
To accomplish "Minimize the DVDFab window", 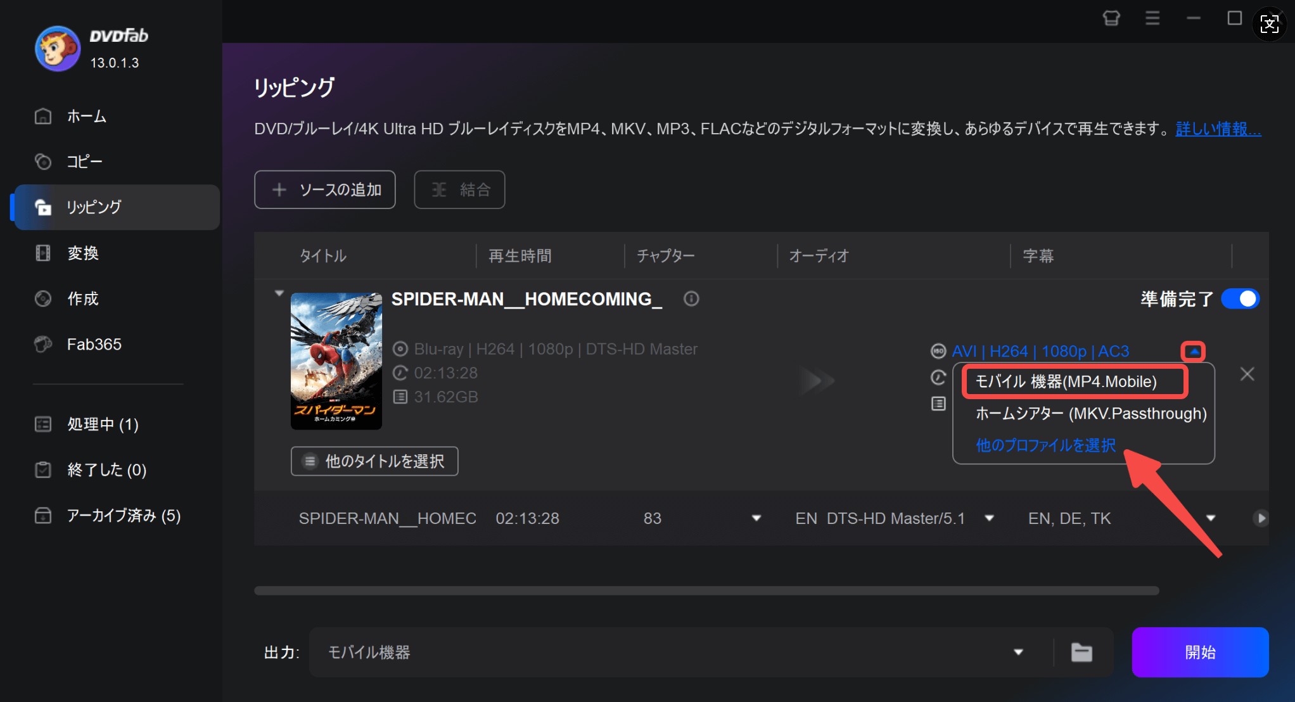I will point(1194,18).
